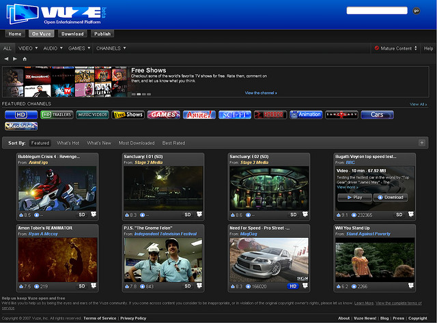Image resolution: width=437 pixels, height=323 pixels.
Task: Click the share icon on Bugatti Veyron card
Action: [x=411, y=214]
